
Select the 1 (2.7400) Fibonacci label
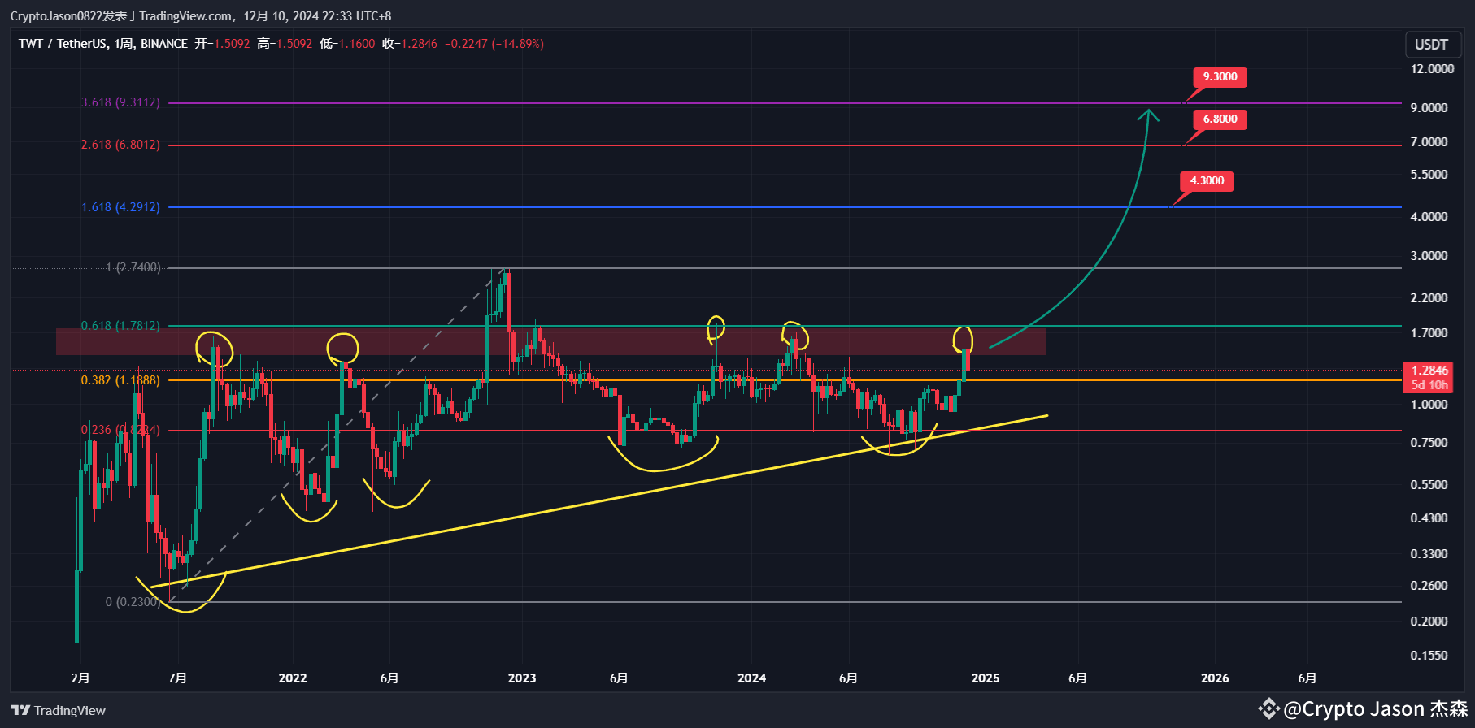coord(133,267)
